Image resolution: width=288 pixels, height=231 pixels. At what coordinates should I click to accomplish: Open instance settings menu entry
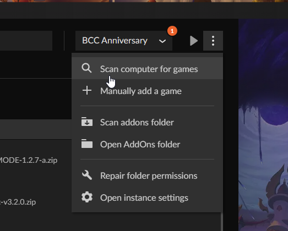[x=148, y=197]
